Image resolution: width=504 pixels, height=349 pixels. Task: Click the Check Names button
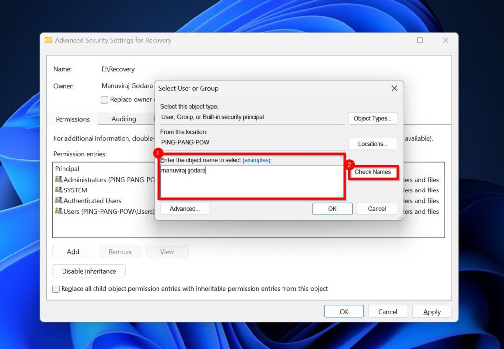[373, 172]
